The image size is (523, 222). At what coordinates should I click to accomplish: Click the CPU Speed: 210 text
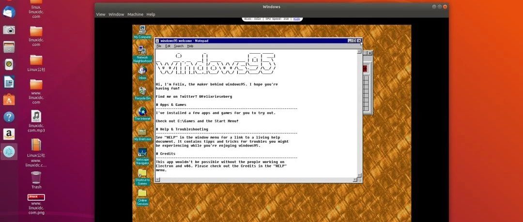click(x=277, y=19)
